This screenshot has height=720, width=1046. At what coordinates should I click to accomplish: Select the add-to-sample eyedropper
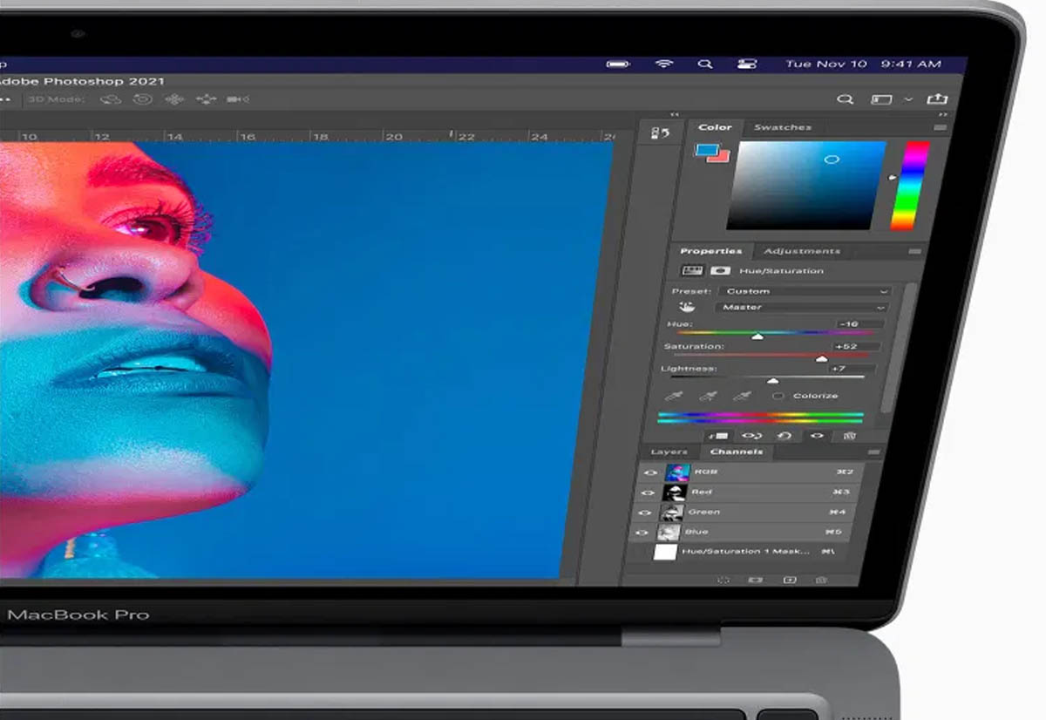(x=709, y=396)
